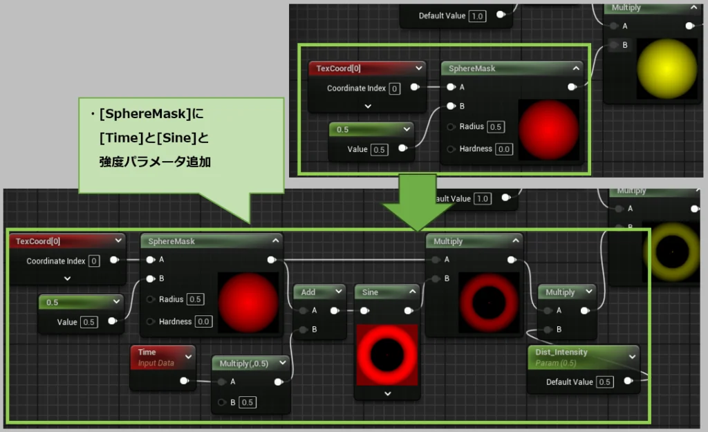
Task: Click the Time node output pin
Action: [184, 380]
